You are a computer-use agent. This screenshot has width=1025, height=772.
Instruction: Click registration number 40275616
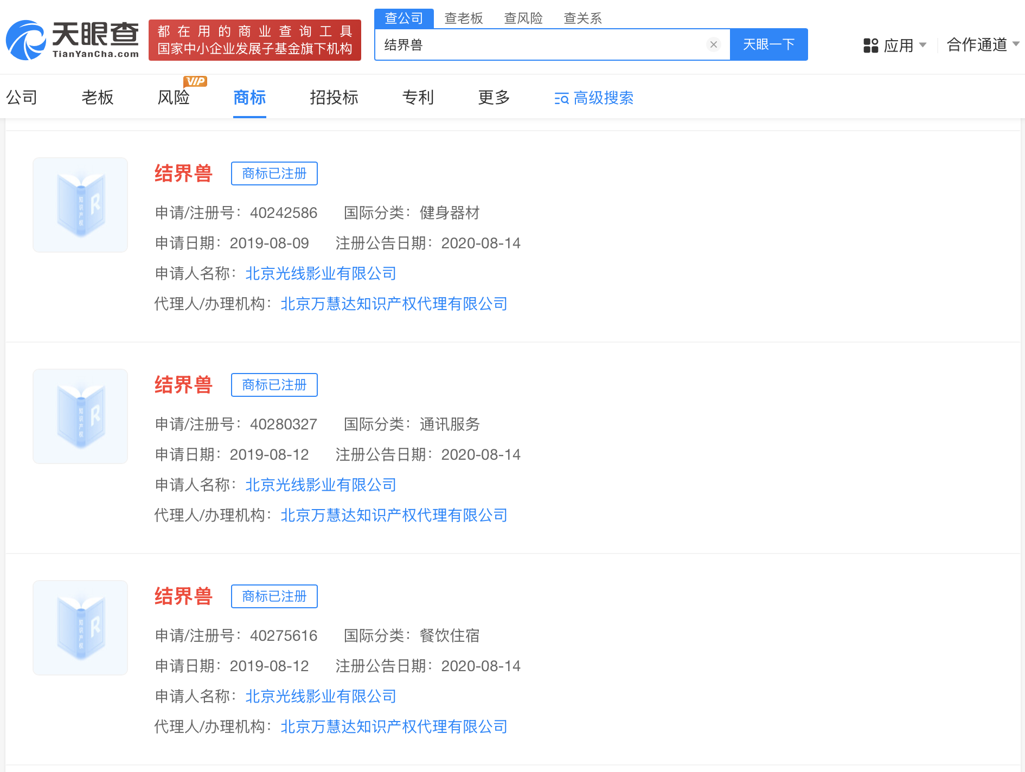pyautogui.click(x=284, y=635)
